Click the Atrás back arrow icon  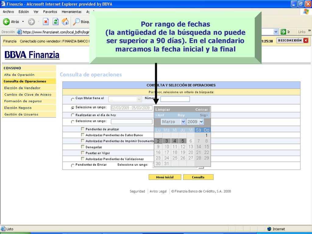6,22
